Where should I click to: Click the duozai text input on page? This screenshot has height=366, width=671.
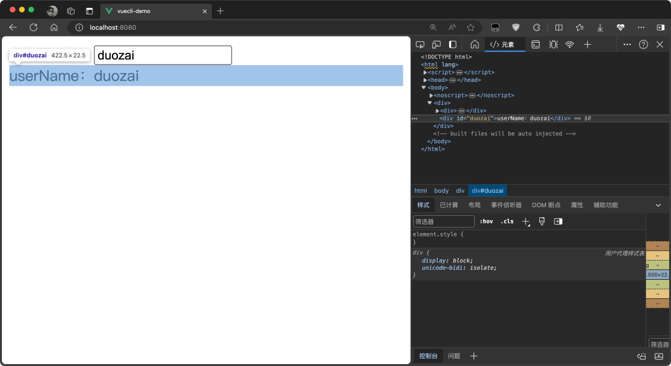point(163,55)
